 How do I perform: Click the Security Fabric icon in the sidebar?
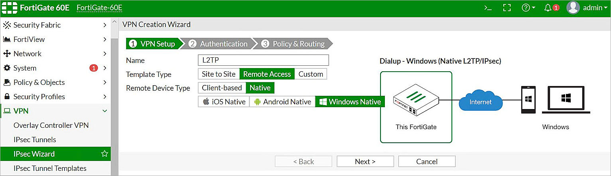[7, 25]
